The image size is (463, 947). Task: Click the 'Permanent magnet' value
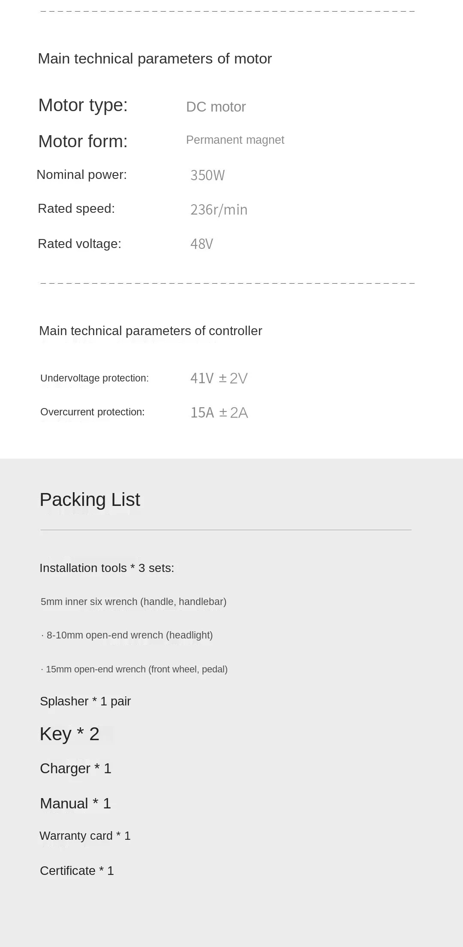[235, 140]
